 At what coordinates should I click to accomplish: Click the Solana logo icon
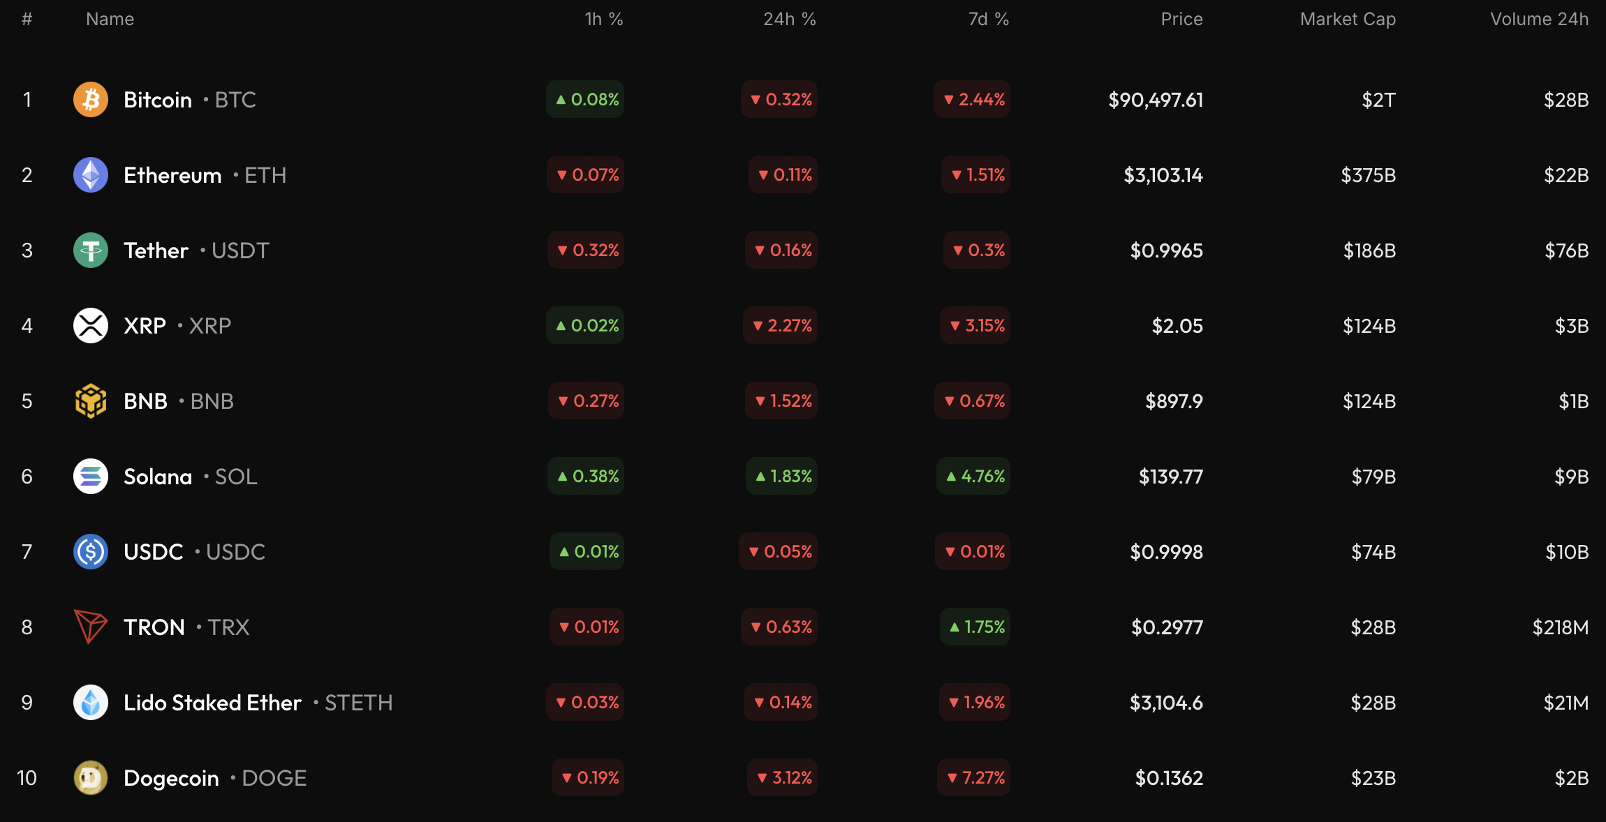(x=91, y=477)
